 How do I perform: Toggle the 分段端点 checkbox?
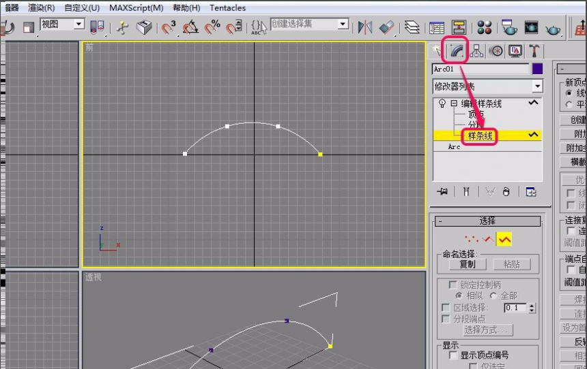point(446,319)
